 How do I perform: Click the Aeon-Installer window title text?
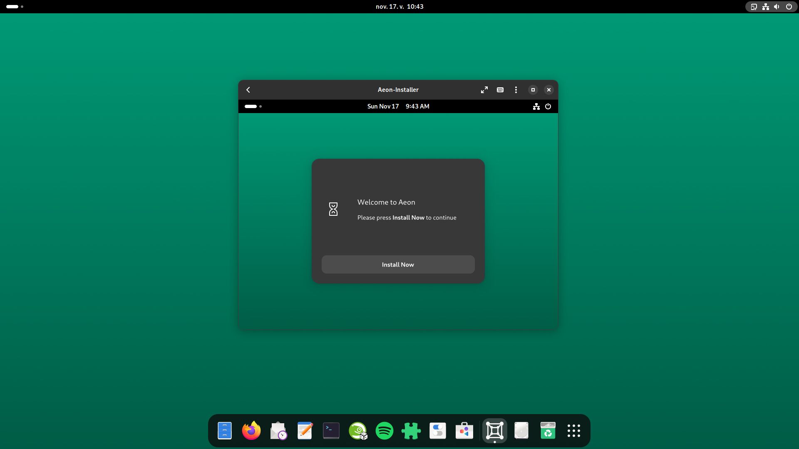pyautogui.click(x=398, y=90)
